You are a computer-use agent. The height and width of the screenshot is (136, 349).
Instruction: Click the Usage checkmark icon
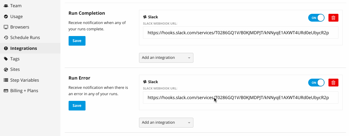click(x=6, y=17)
